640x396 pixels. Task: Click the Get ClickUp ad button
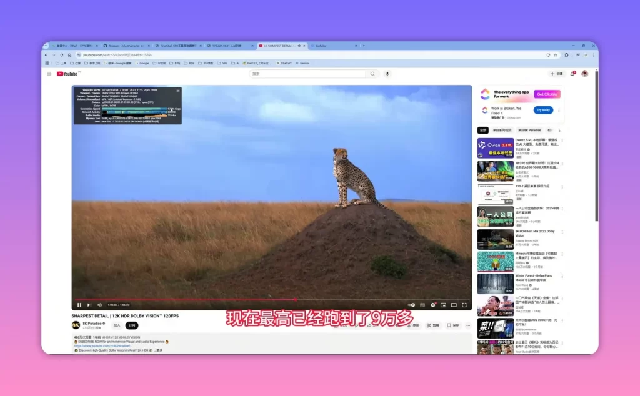click(x=547, y=94)
